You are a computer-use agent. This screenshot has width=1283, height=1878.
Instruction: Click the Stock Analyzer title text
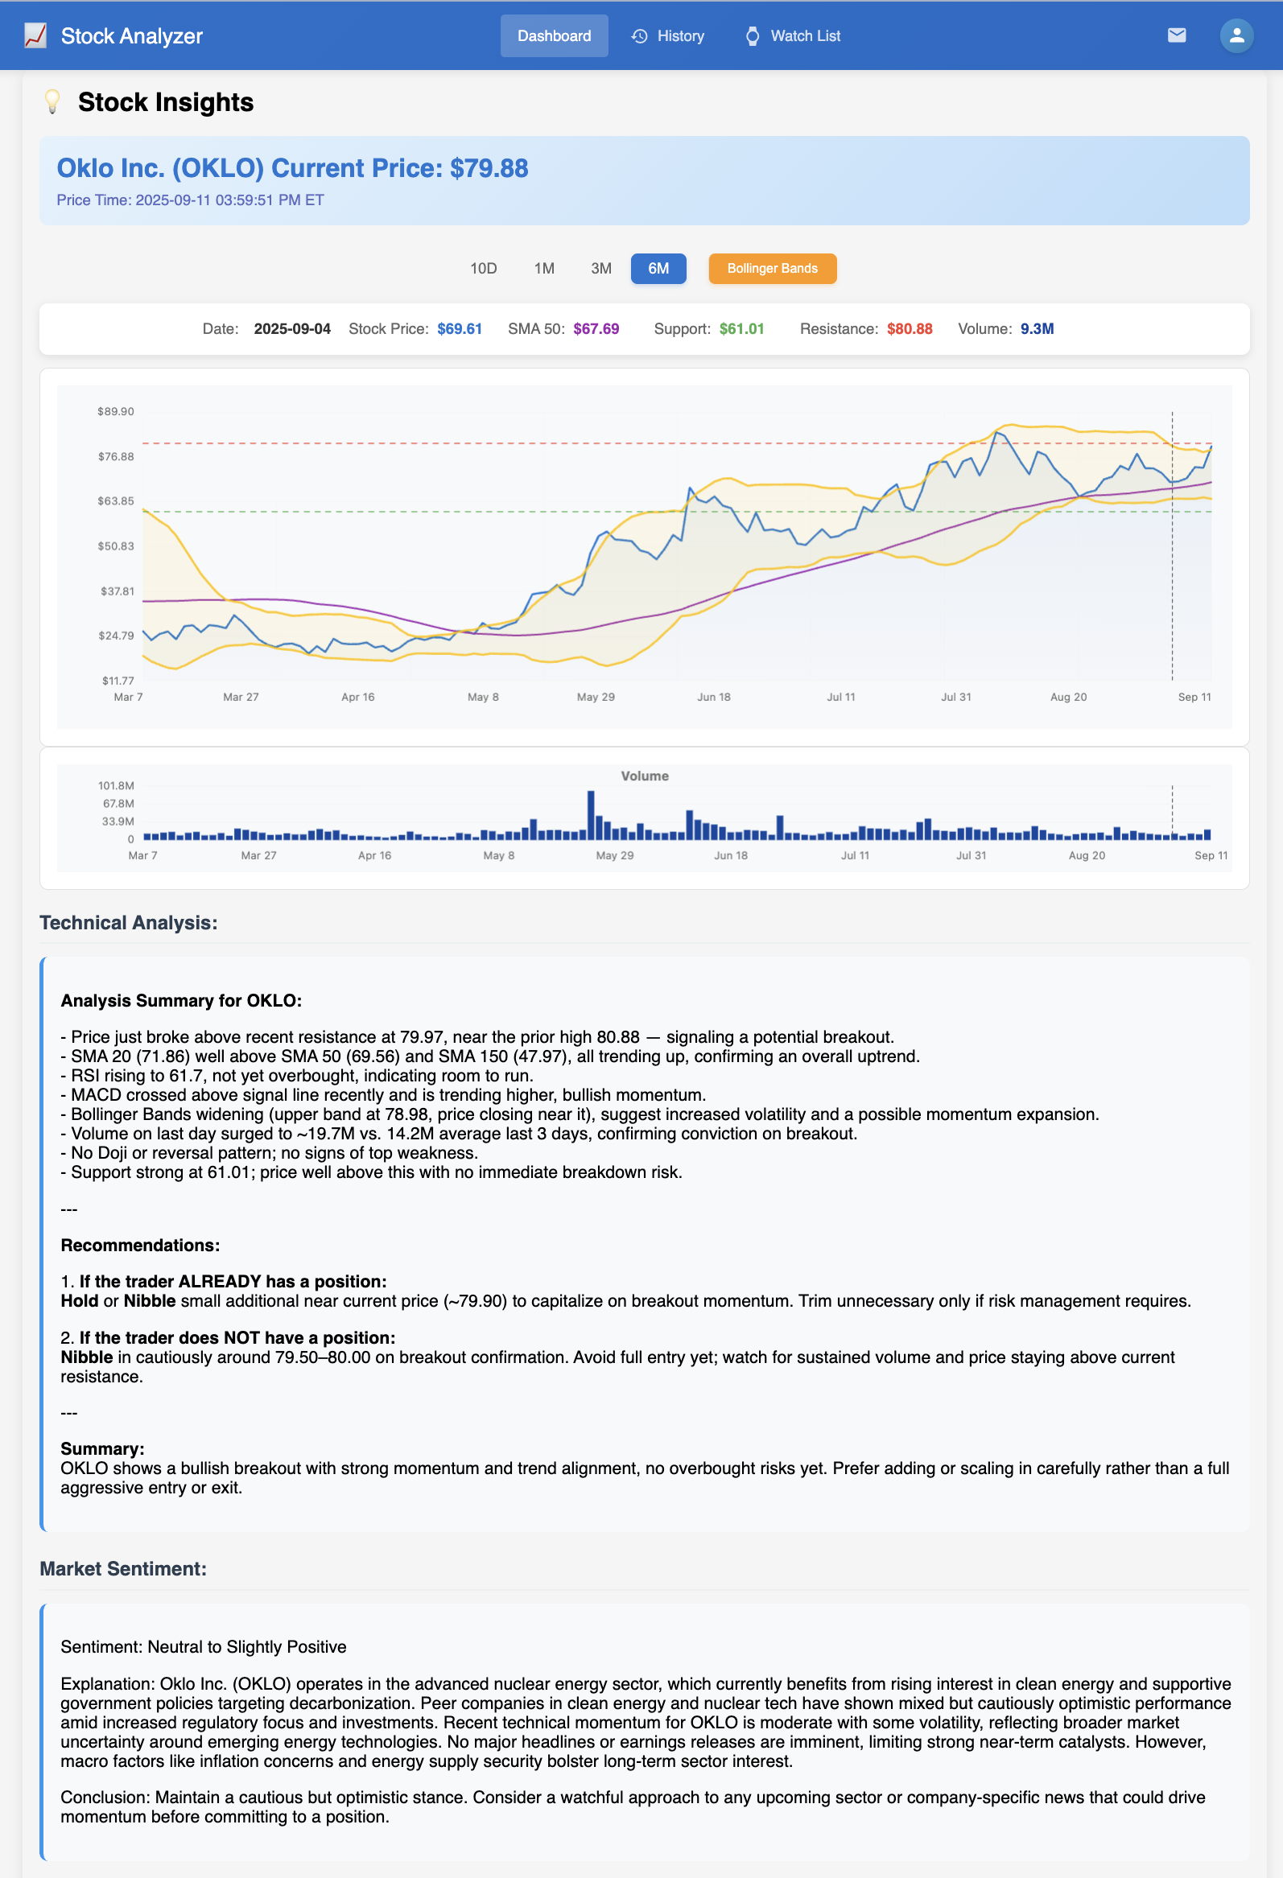(x=132, y=36)
